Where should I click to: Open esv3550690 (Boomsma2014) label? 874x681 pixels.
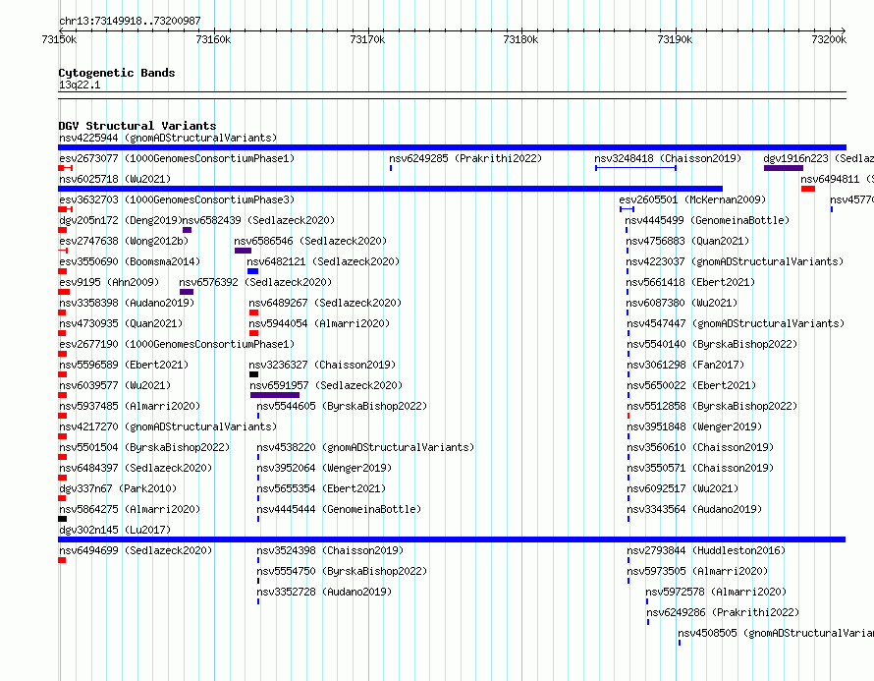(130, 261)
